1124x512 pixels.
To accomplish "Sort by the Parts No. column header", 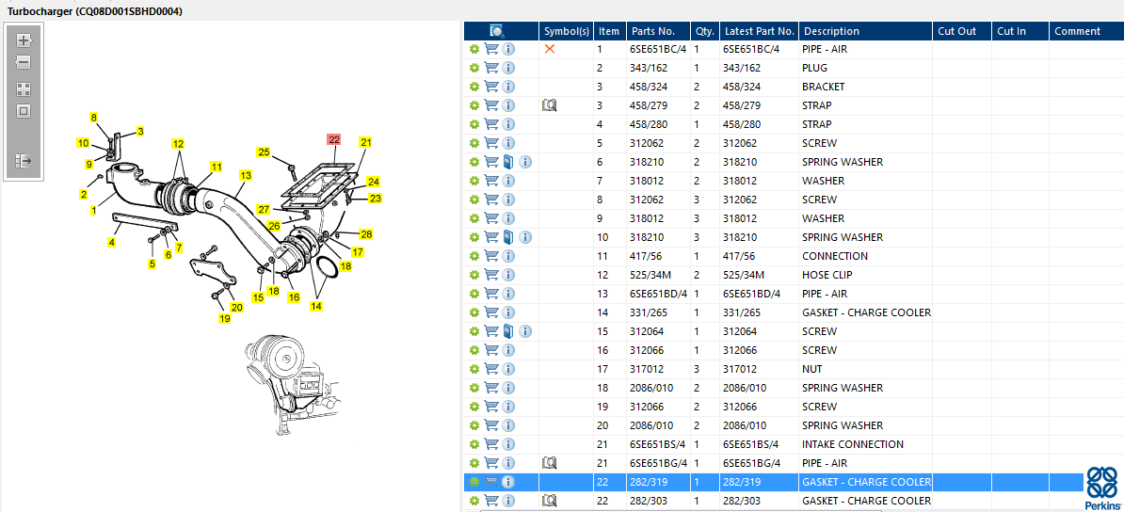I will coord(652,31).
